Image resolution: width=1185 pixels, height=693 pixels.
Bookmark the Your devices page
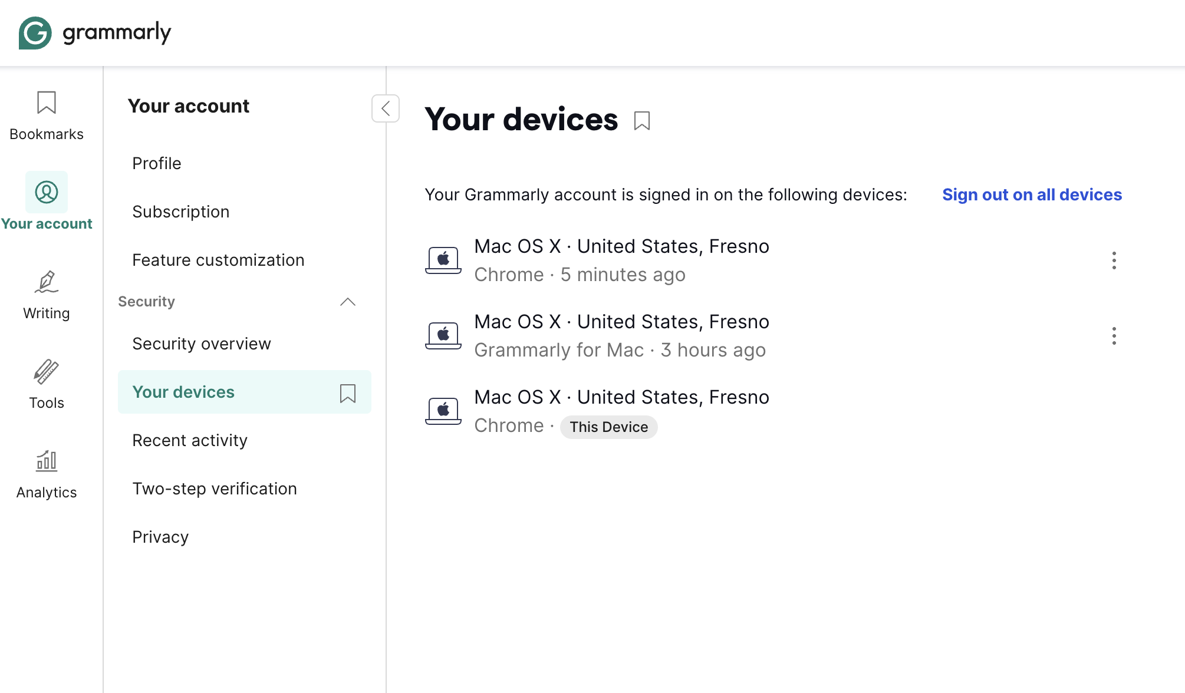click(348, 393)
